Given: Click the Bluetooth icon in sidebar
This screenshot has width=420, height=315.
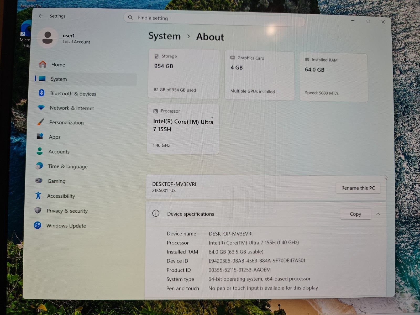Looking at the screenshot, I should (x=41, y=93).
